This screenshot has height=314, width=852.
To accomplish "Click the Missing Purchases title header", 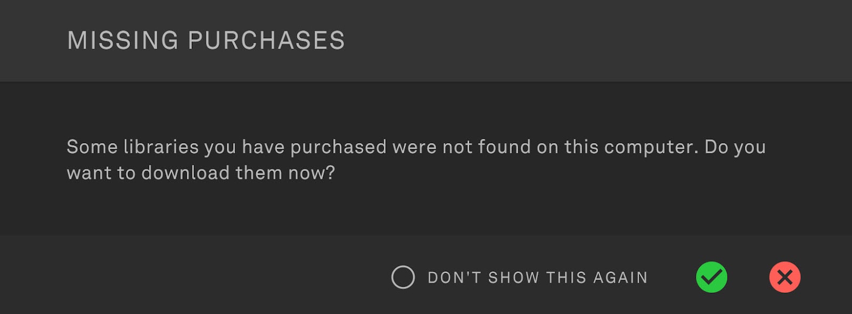I will tap(206, 40).
